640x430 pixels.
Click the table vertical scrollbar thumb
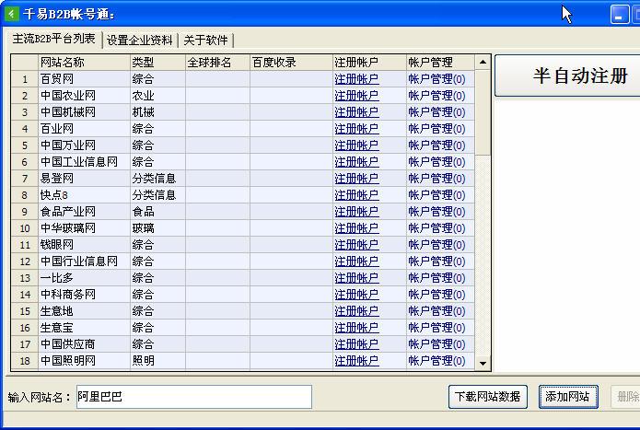click(x=483, y=112)
